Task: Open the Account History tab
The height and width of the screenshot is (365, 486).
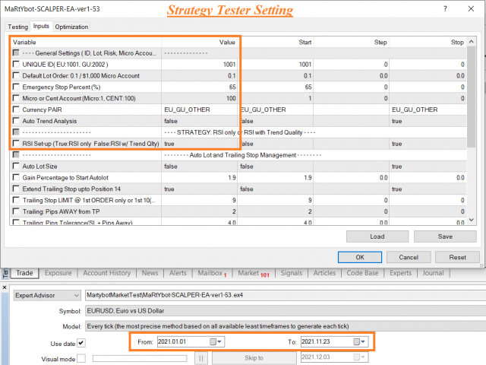Action: [106, 273]
